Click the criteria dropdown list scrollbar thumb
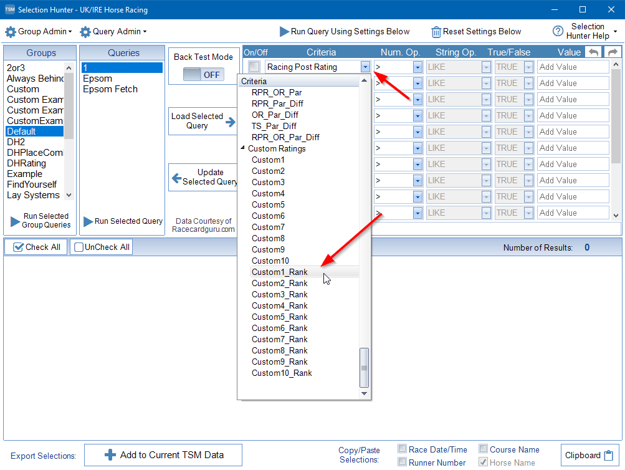This screenshot has width=625, height=470. click(365, 368)
